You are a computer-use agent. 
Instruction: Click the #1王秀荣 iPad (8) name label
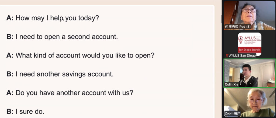[237, 27]
